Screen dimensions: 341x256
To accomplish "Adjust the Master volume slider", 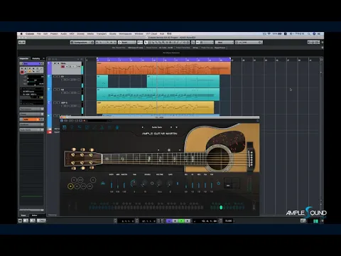I will click(124, 185).
